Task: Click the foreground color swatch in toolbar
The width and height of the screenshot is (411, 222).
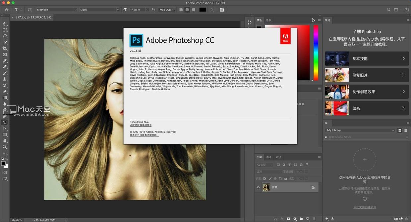Action: click(x=3, y=163)
